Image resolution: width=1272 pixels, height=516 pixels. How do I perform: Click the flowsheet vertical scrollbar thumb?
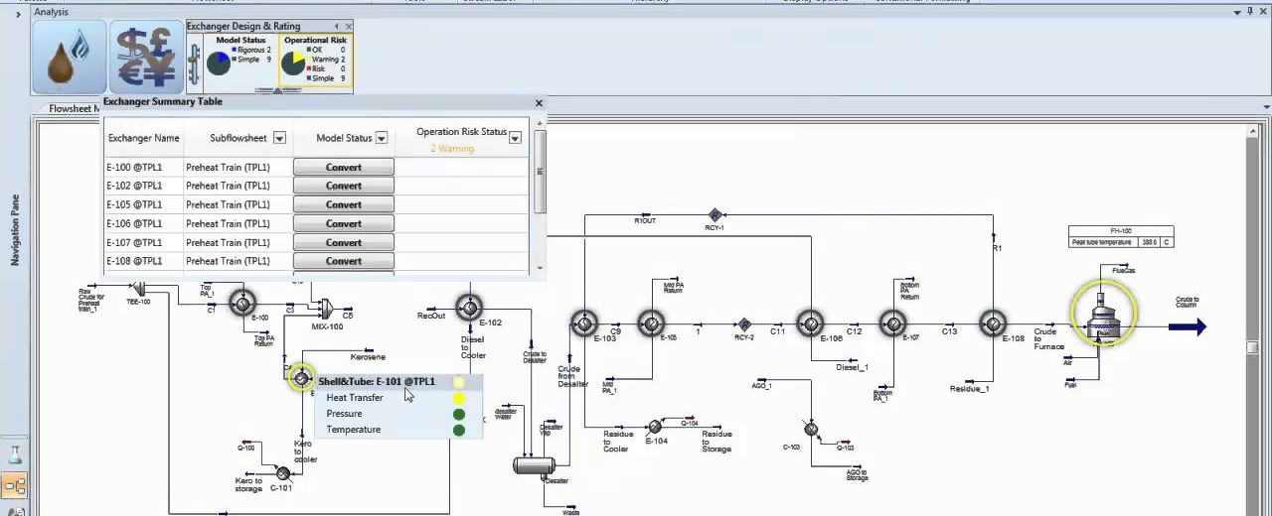point(1252,347)
